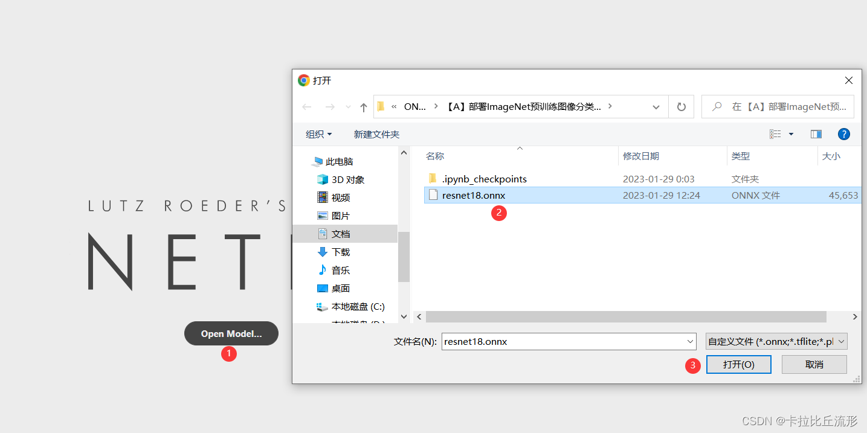Click the 取消 cancel button
The height and width of the screenshot is (433, 867).
[x=814, y=364]
